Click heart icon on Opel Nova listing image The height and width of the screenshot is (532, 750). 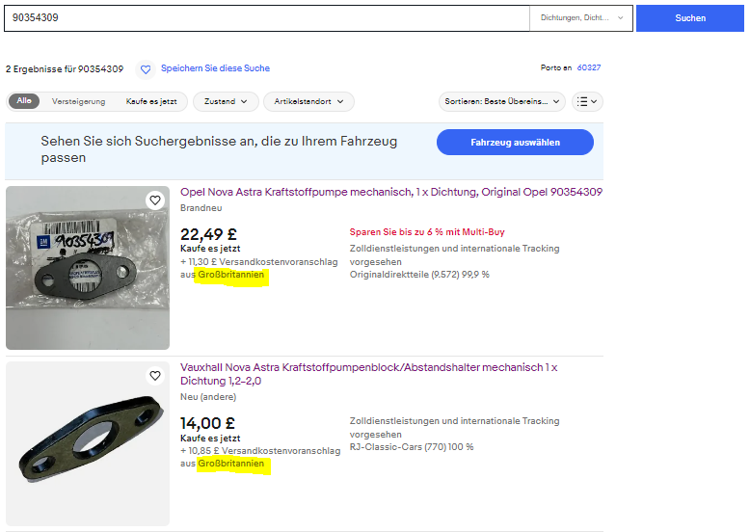pyautogui.click(x=154, y=200)
